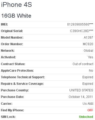The image size is (95, 120).
Task: Click the Carrier value Us At&t
Action: point(88,104)
